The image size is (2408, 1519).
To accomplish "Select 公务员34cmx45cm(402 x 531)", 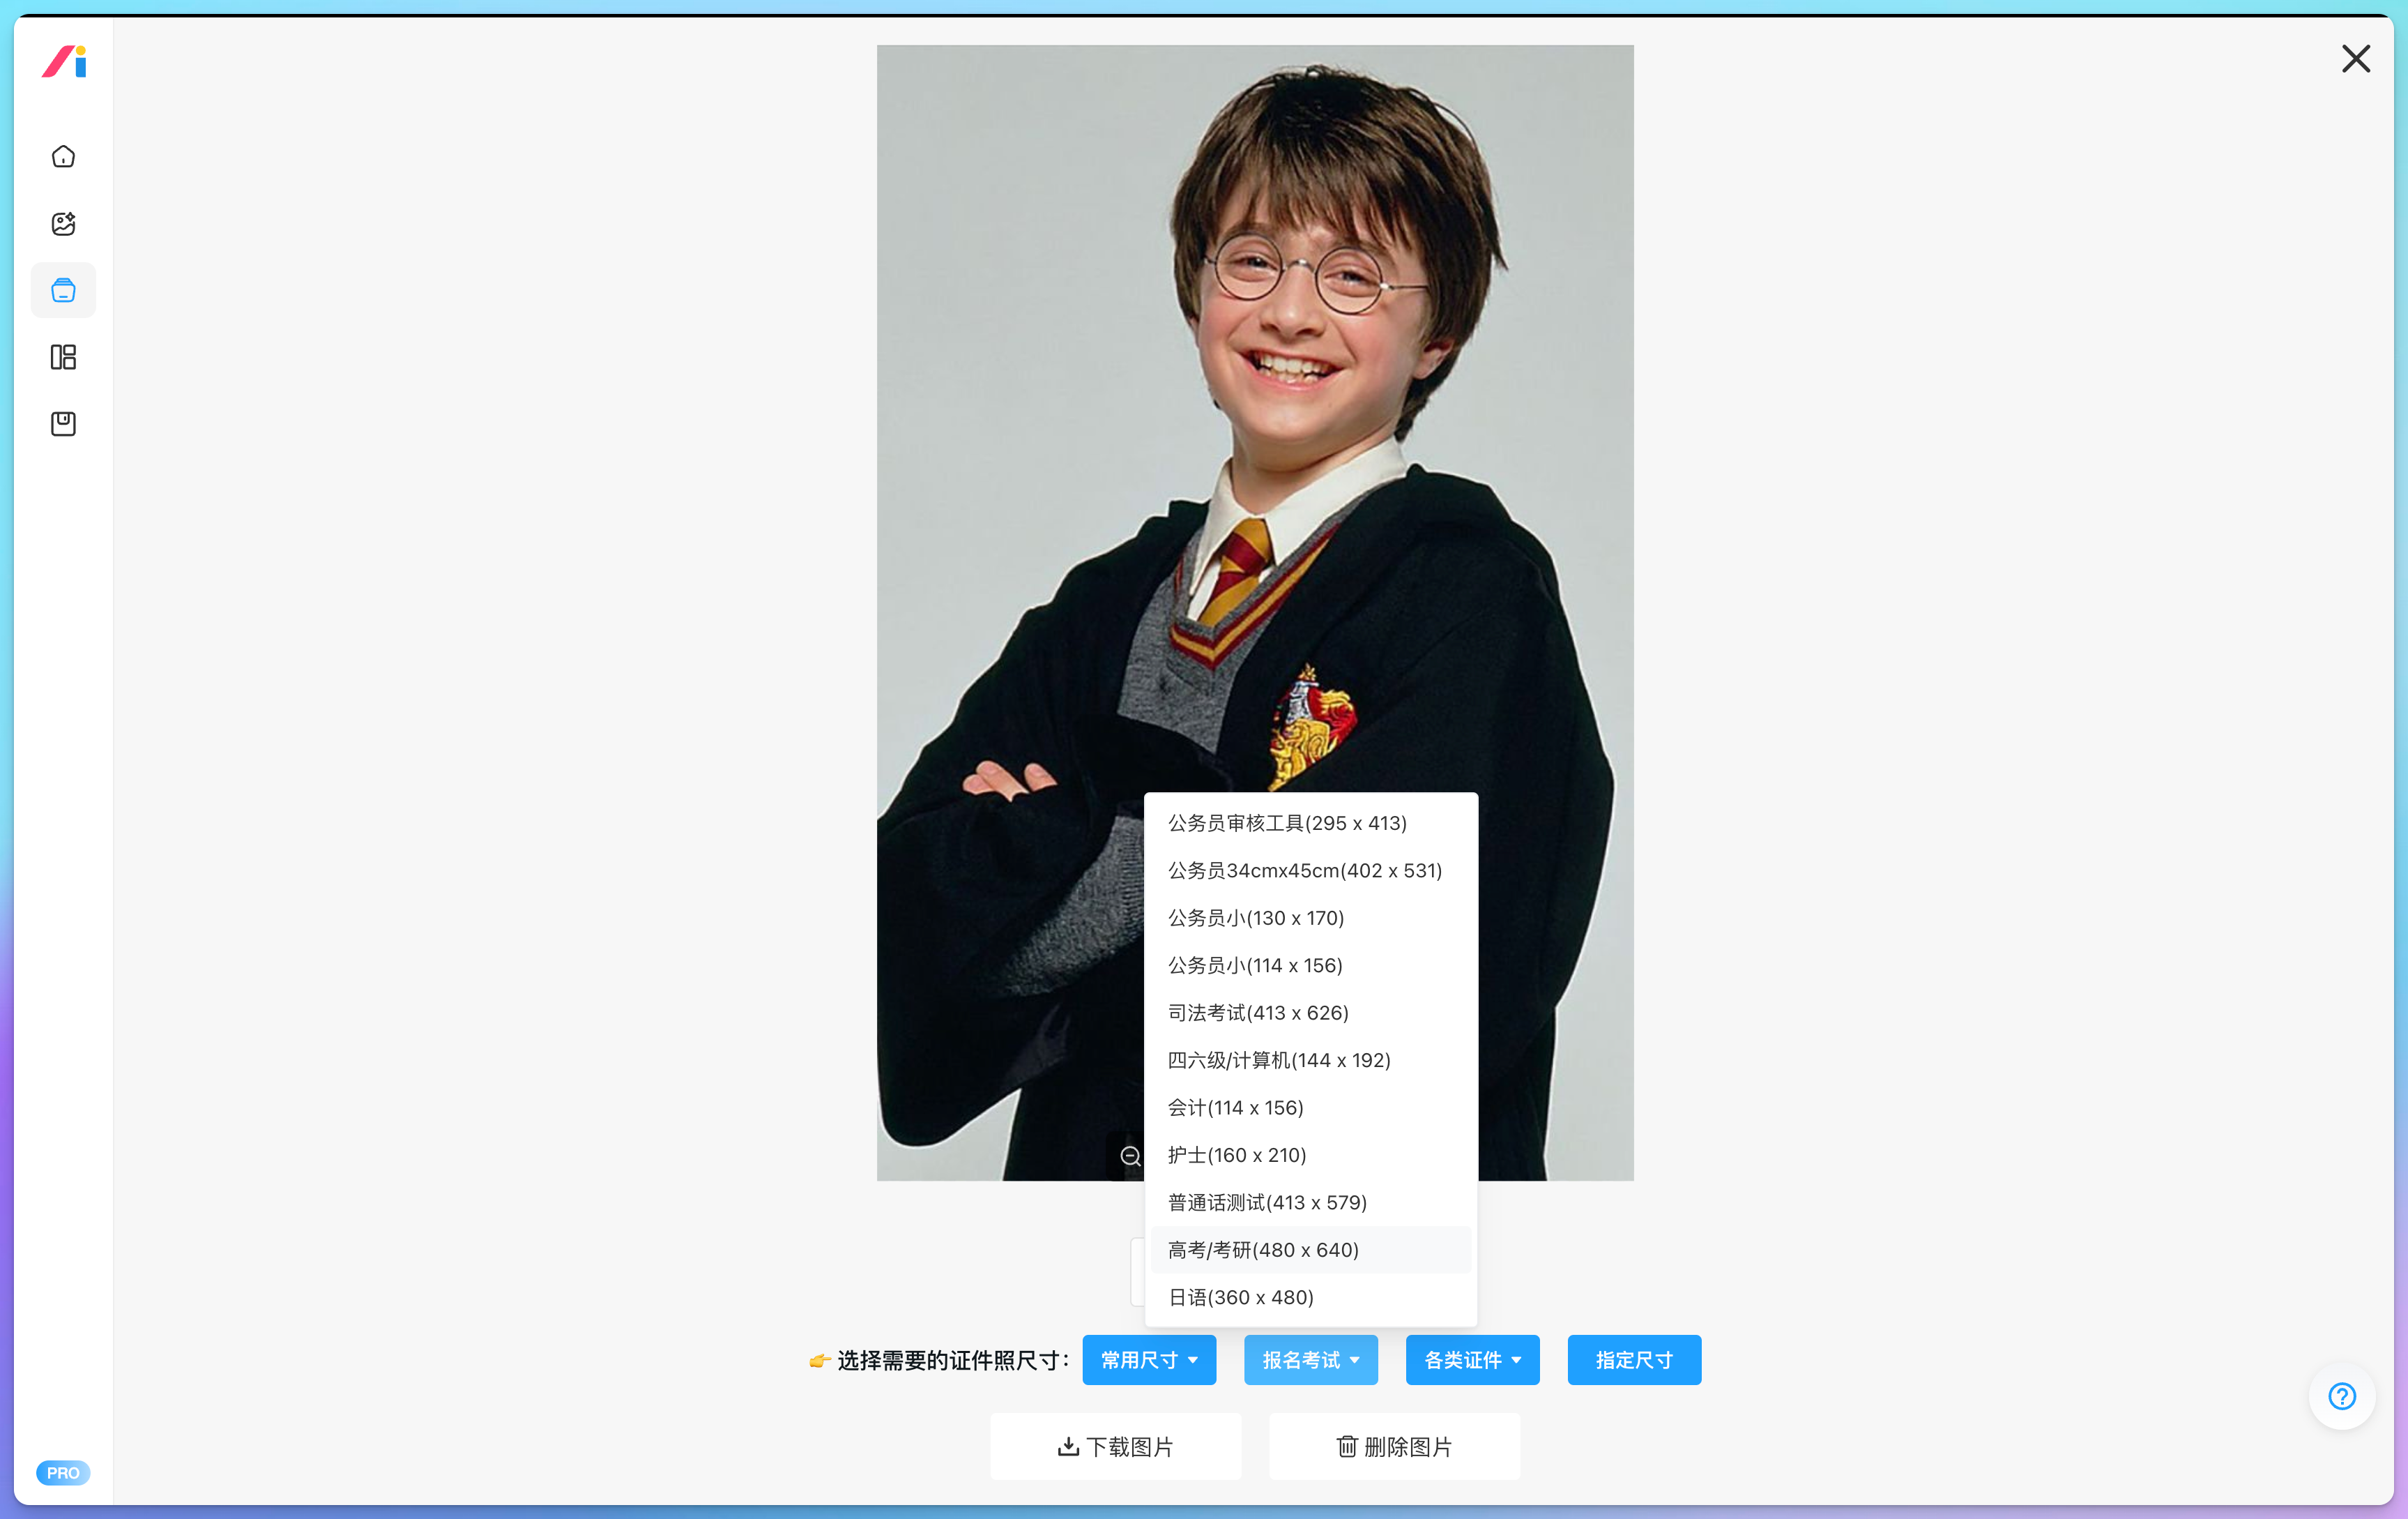I will point(1310,870).
